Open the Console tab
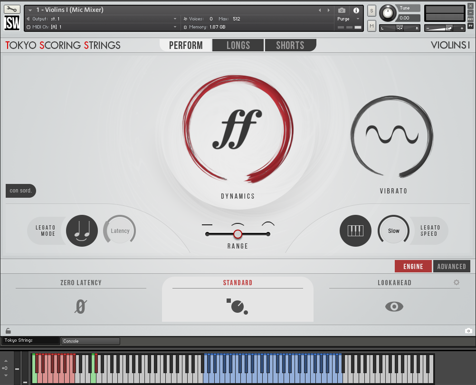This screenshot has width=476, height=385. point(90,341)
